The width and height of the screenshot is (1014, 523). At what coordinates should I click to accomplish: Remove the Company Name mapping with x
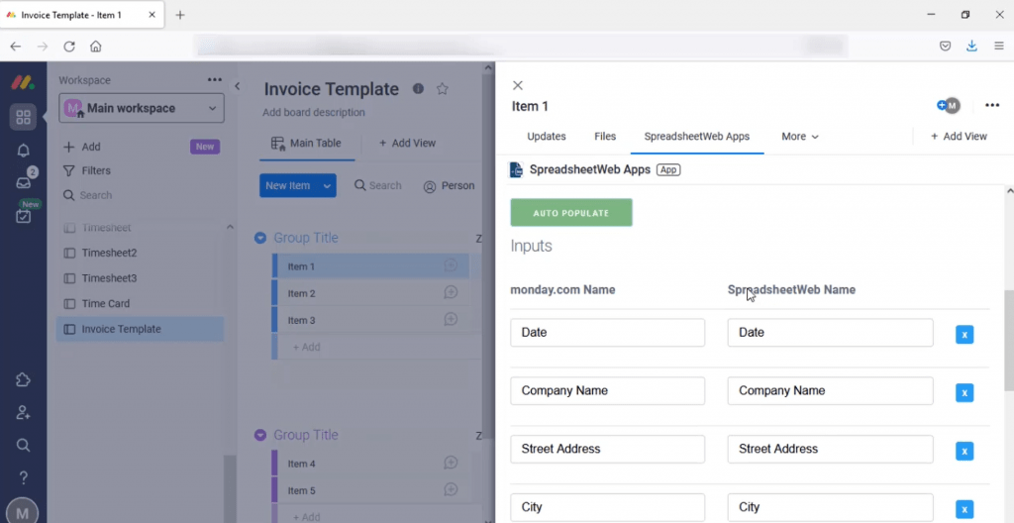(x=964, y=393)
